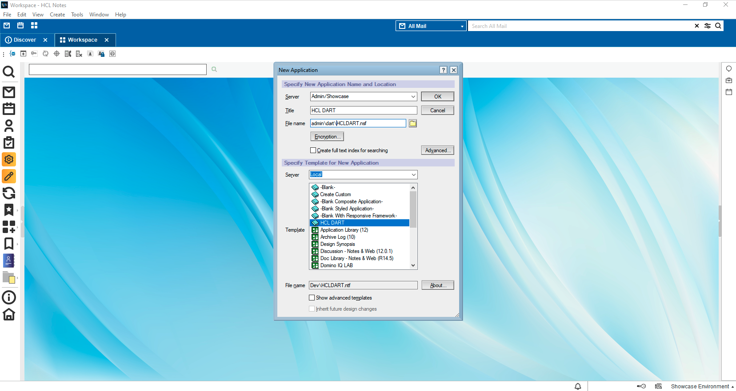The height and width of the screenshot is (391, 736).
Task: Open advanced search options slider icon
Action: tap(708, 26)
